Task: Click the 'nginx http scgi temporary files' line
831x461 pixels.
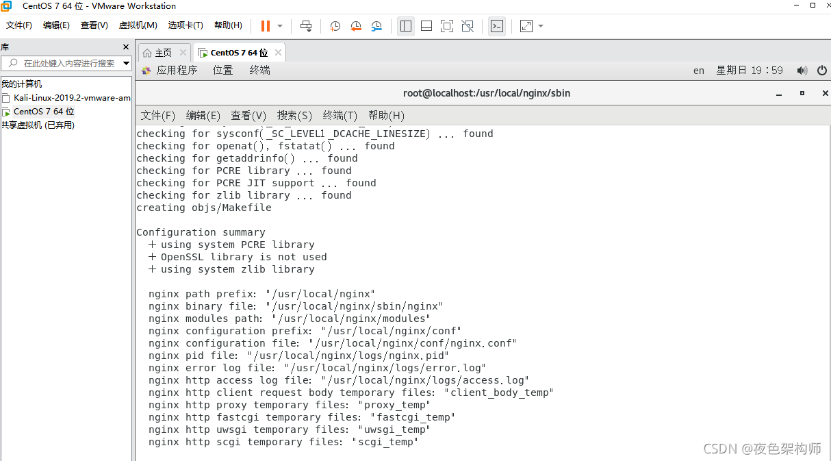Action: [x=283, y=442]
